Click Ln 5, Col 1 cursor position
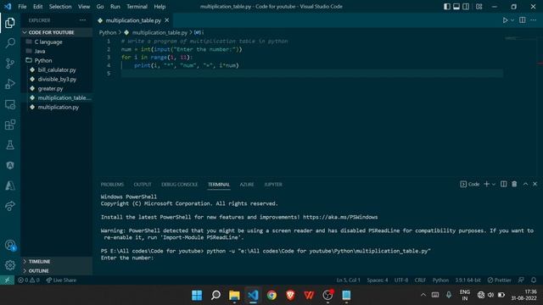This screenshot has height=305, width=543. [348, 280]
